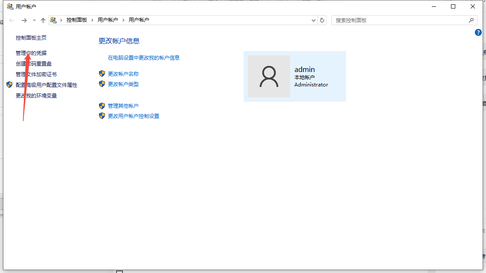
Task: Expand chevron between the two 用户帐户 breadcrumbs
Action: [x=123, y=20]
